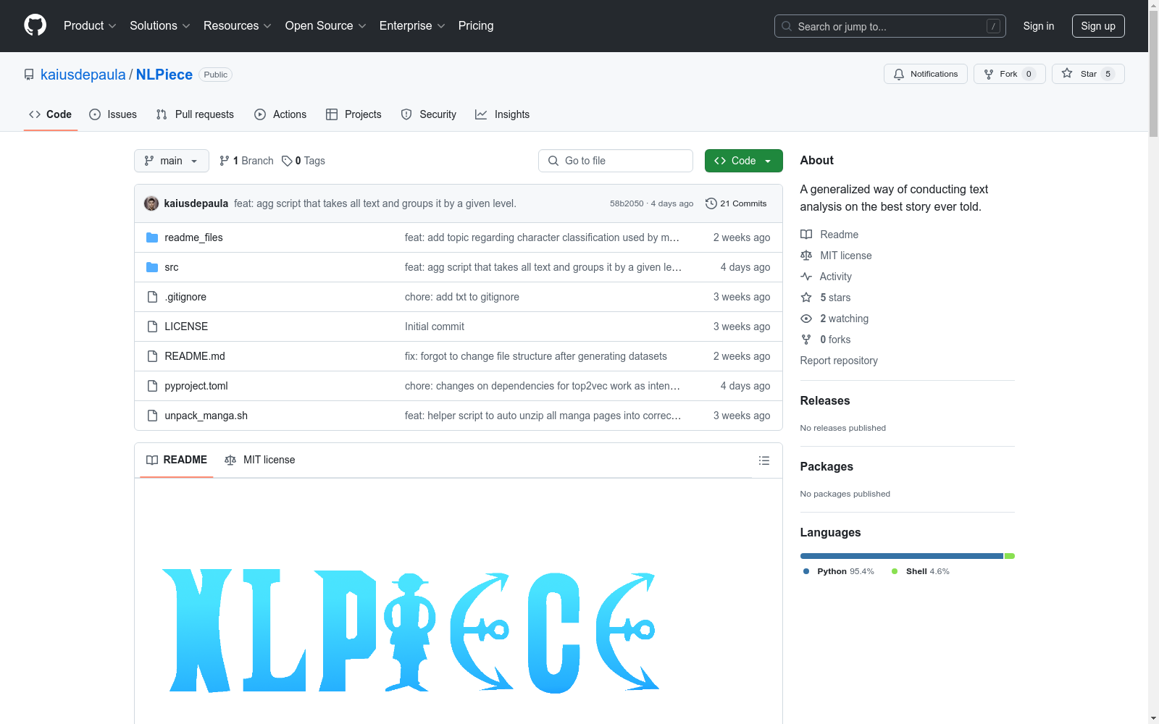Click the unpack_manga.sh file icon
The image size is (1159, 724).
pyautogui.click(x=152, y=416)
